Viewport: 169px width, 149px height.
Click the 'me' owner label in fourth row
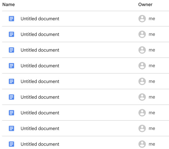[152, 66]
